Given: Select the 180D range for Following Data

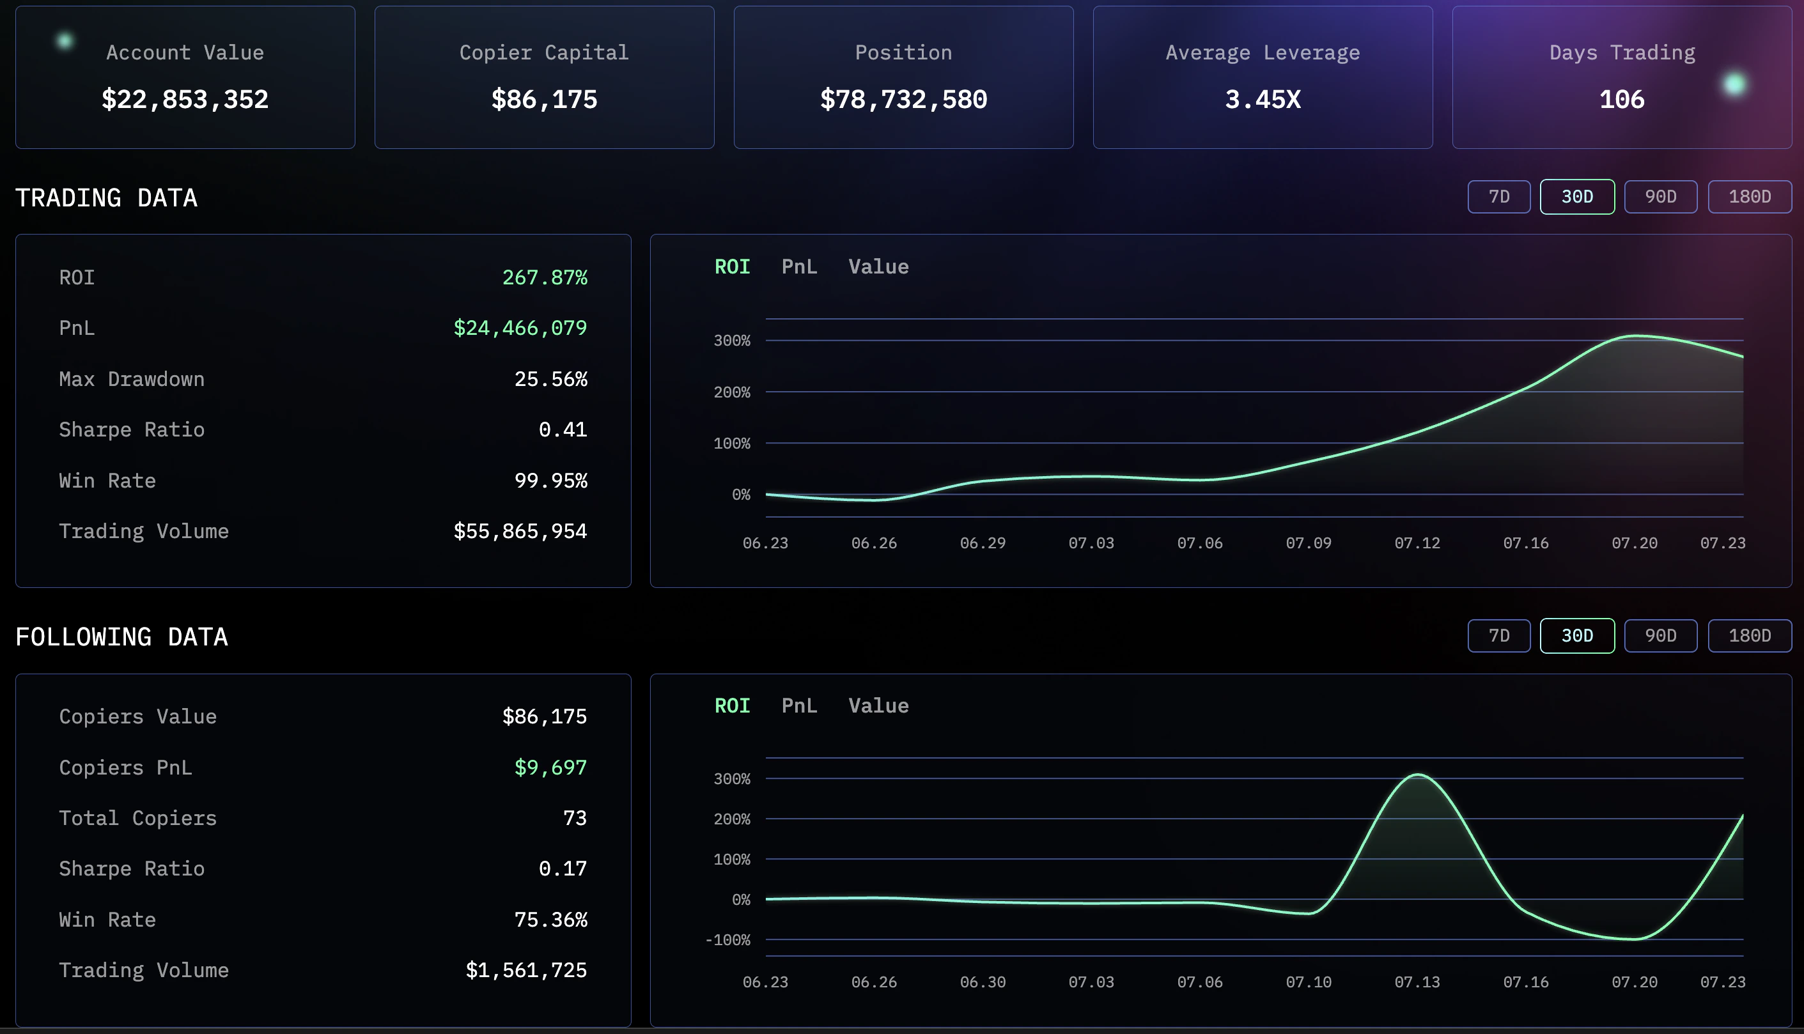Looking at the screenshot, I should click(1749, 636).
